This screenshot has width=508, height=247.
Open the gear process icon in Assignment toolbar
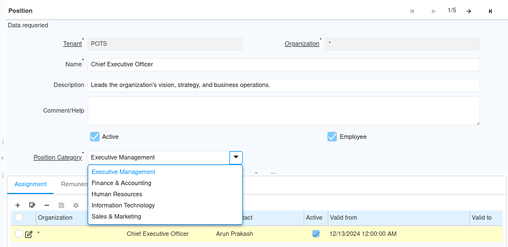click(76, 205)
